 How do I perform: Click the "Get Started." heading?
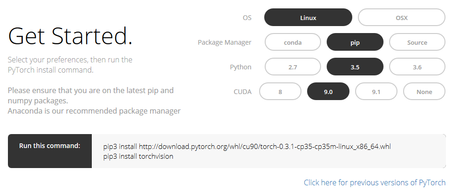point(70,36)
